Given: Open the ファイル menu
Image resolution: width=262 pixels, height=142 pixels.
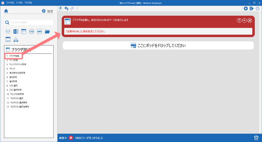Looking at the screenshot, I should pos(10,3).
